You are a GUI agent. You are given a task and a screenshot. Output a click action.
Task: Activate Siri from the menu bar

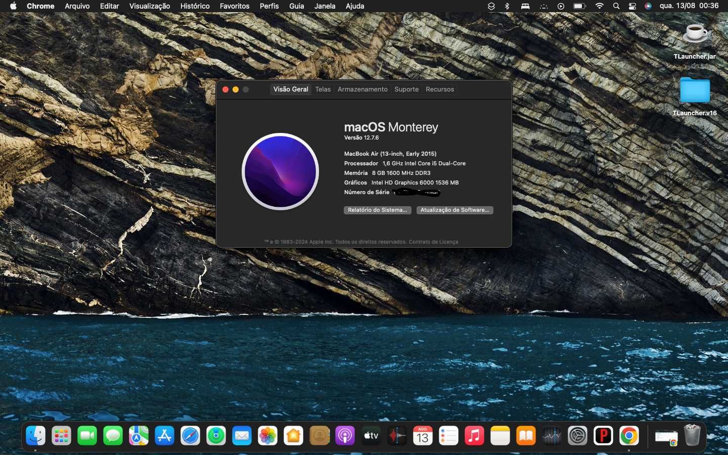[648, 6]
